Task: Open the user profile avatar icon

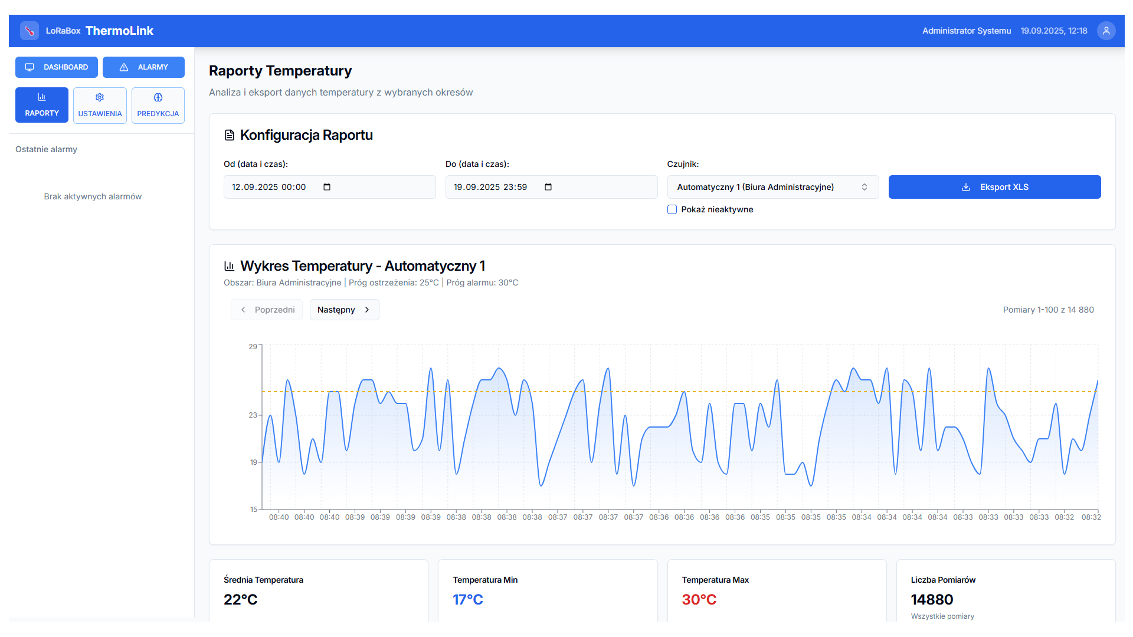Action: point(1106,31)
